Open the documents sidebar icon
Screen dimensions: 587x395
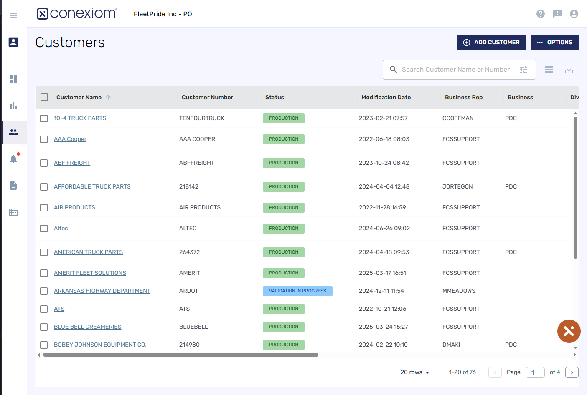13,186
